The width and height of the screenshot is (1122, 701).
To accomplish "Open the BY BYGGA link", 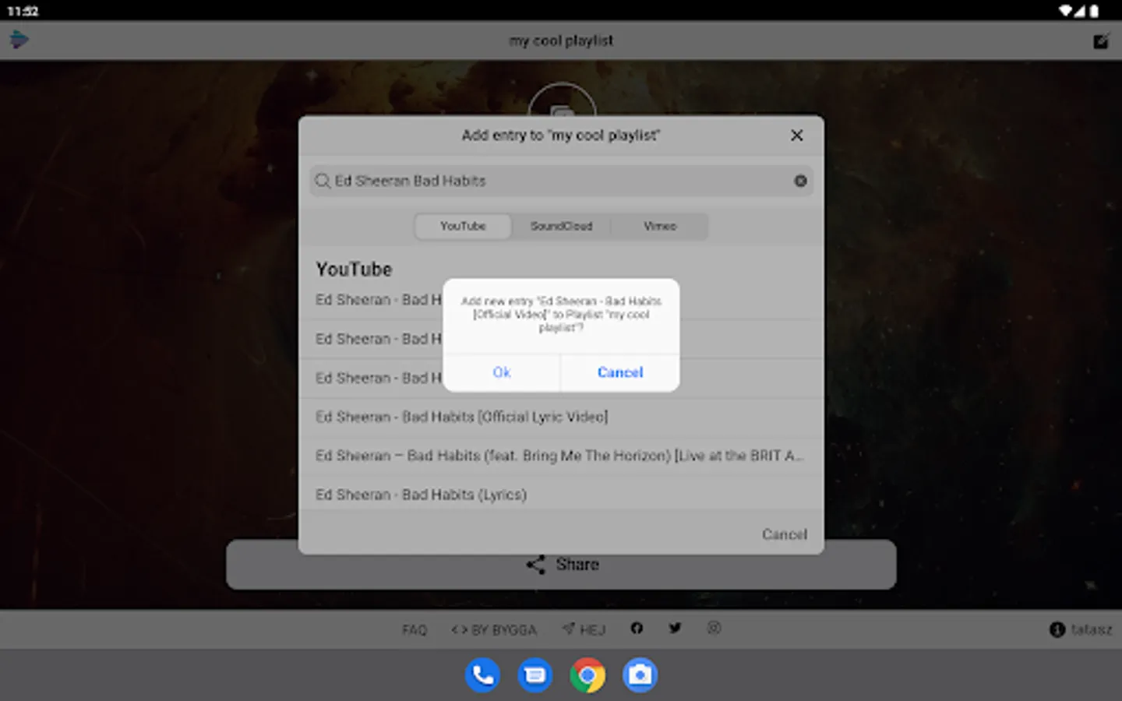I will coord(494,629).
